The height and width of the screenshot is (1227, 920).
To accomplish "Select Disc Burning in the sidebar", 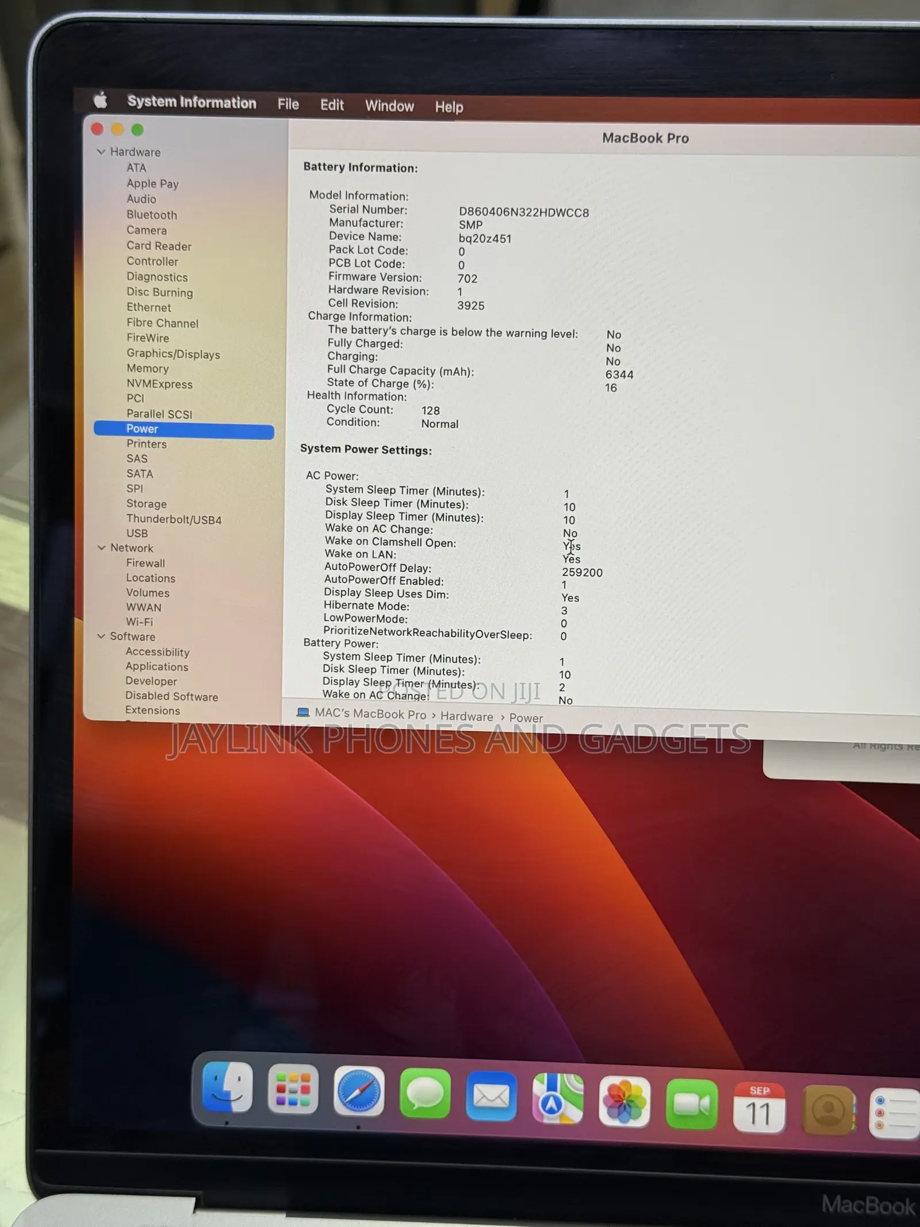I will pos(160,292).
